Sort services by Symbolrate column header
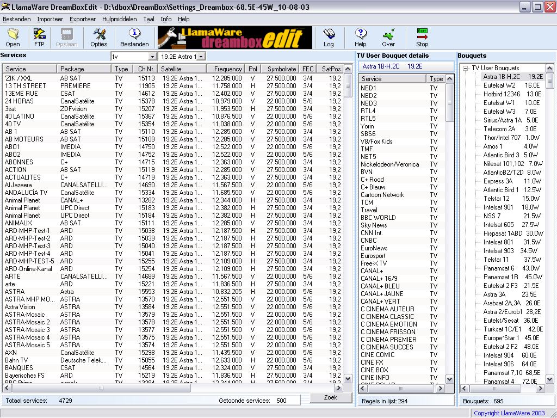This screenshot has width=557, height=418. (280, 69)
